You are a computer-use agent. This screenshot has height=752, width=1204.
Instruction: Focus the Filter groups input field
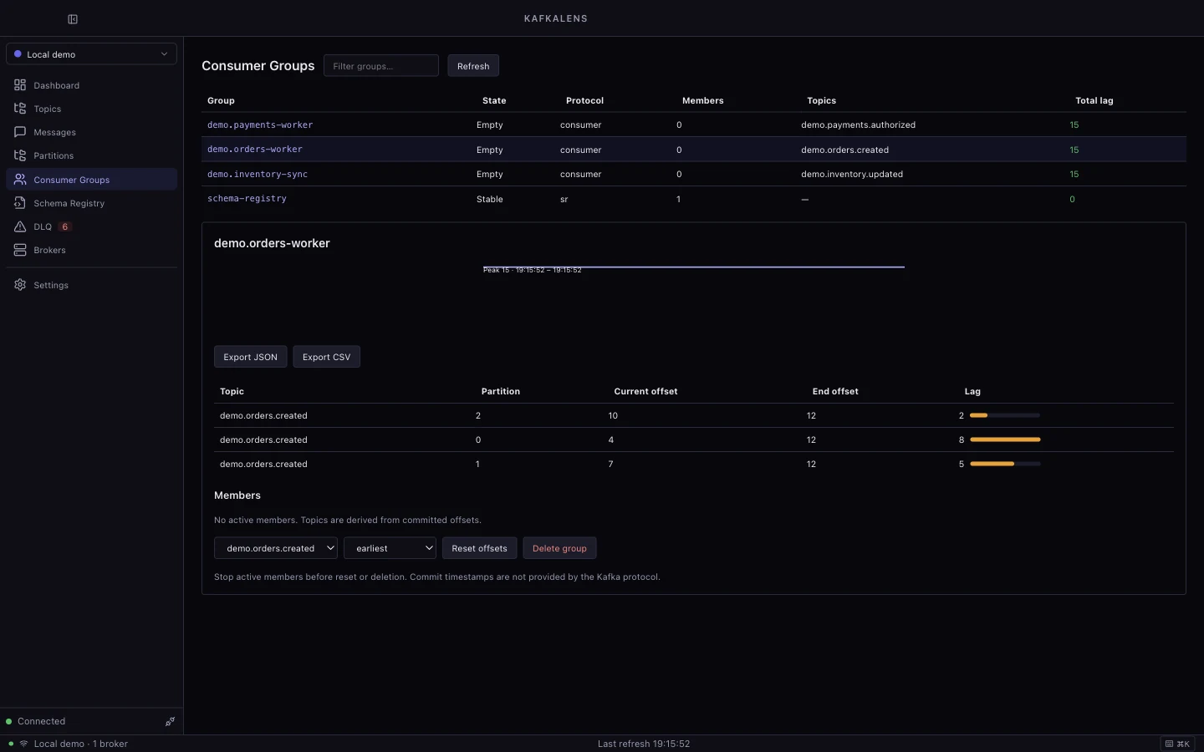[x=381, y=66]
